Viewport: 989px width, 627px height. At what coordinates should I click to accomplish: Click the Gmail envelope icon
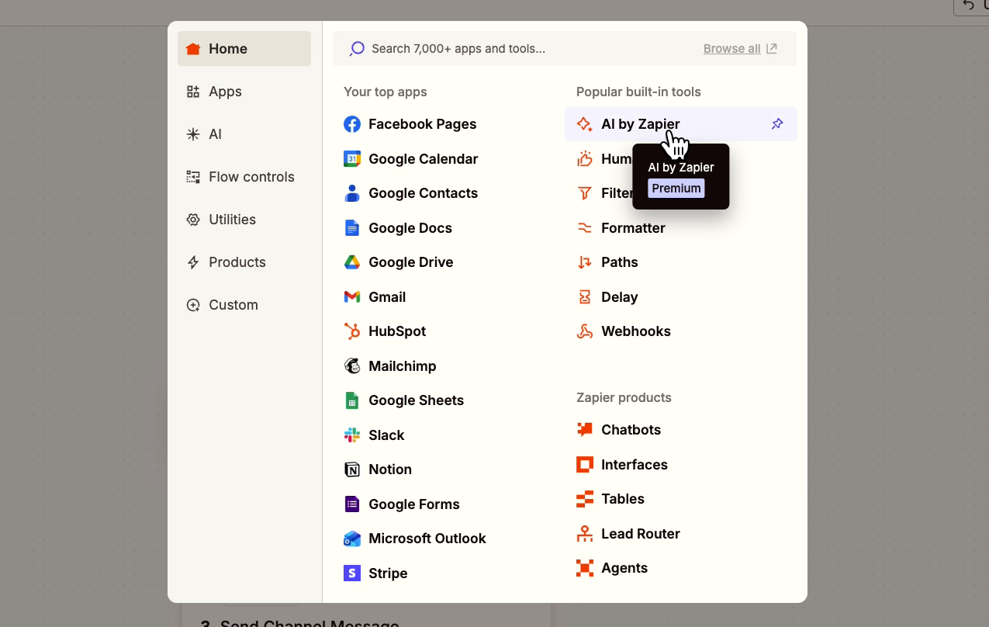tap(352, 297)
